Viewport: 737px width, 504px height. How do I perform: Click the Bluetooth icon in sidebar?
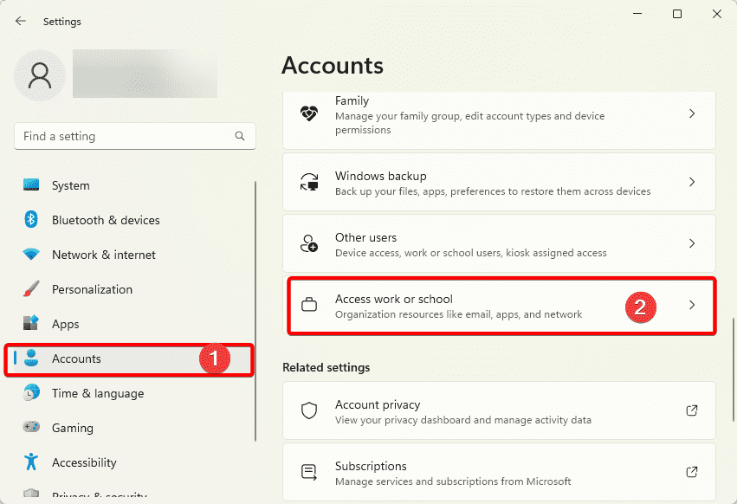click(x=31, y=220)
